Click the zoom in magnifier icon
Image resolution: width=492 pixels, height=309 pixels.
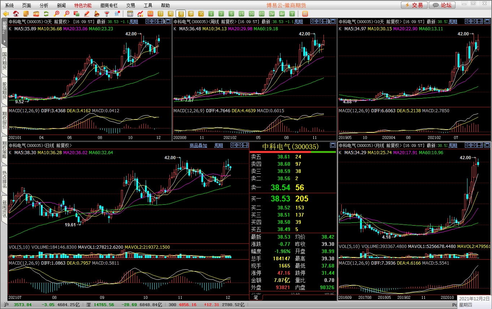[56, 14]
